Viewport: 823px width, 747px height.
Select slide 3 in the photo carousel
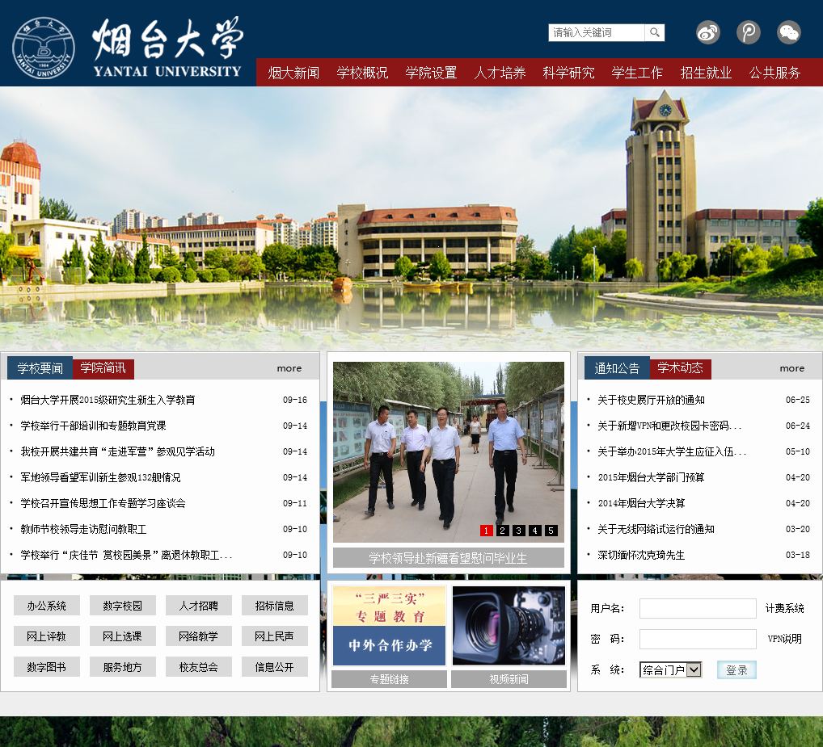click(x=518, y=531)
